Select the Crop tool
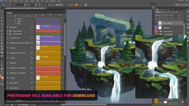189x106 pixels. tap(2, 24)
